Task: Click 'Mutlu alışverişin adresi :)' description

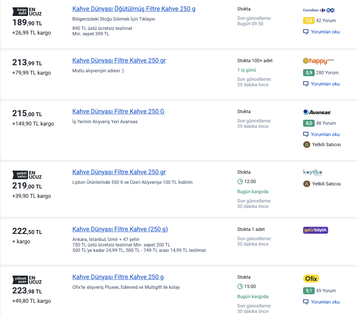Action: pyautogui.click(x=98, y=71)
